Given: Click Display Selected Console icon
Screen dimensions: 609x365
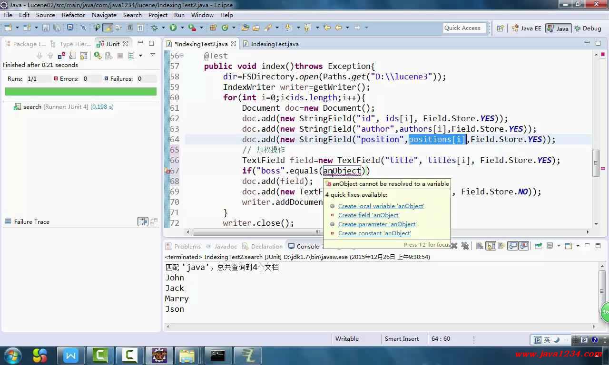Looking at the screenshot, I should click(x=550, y=246).
